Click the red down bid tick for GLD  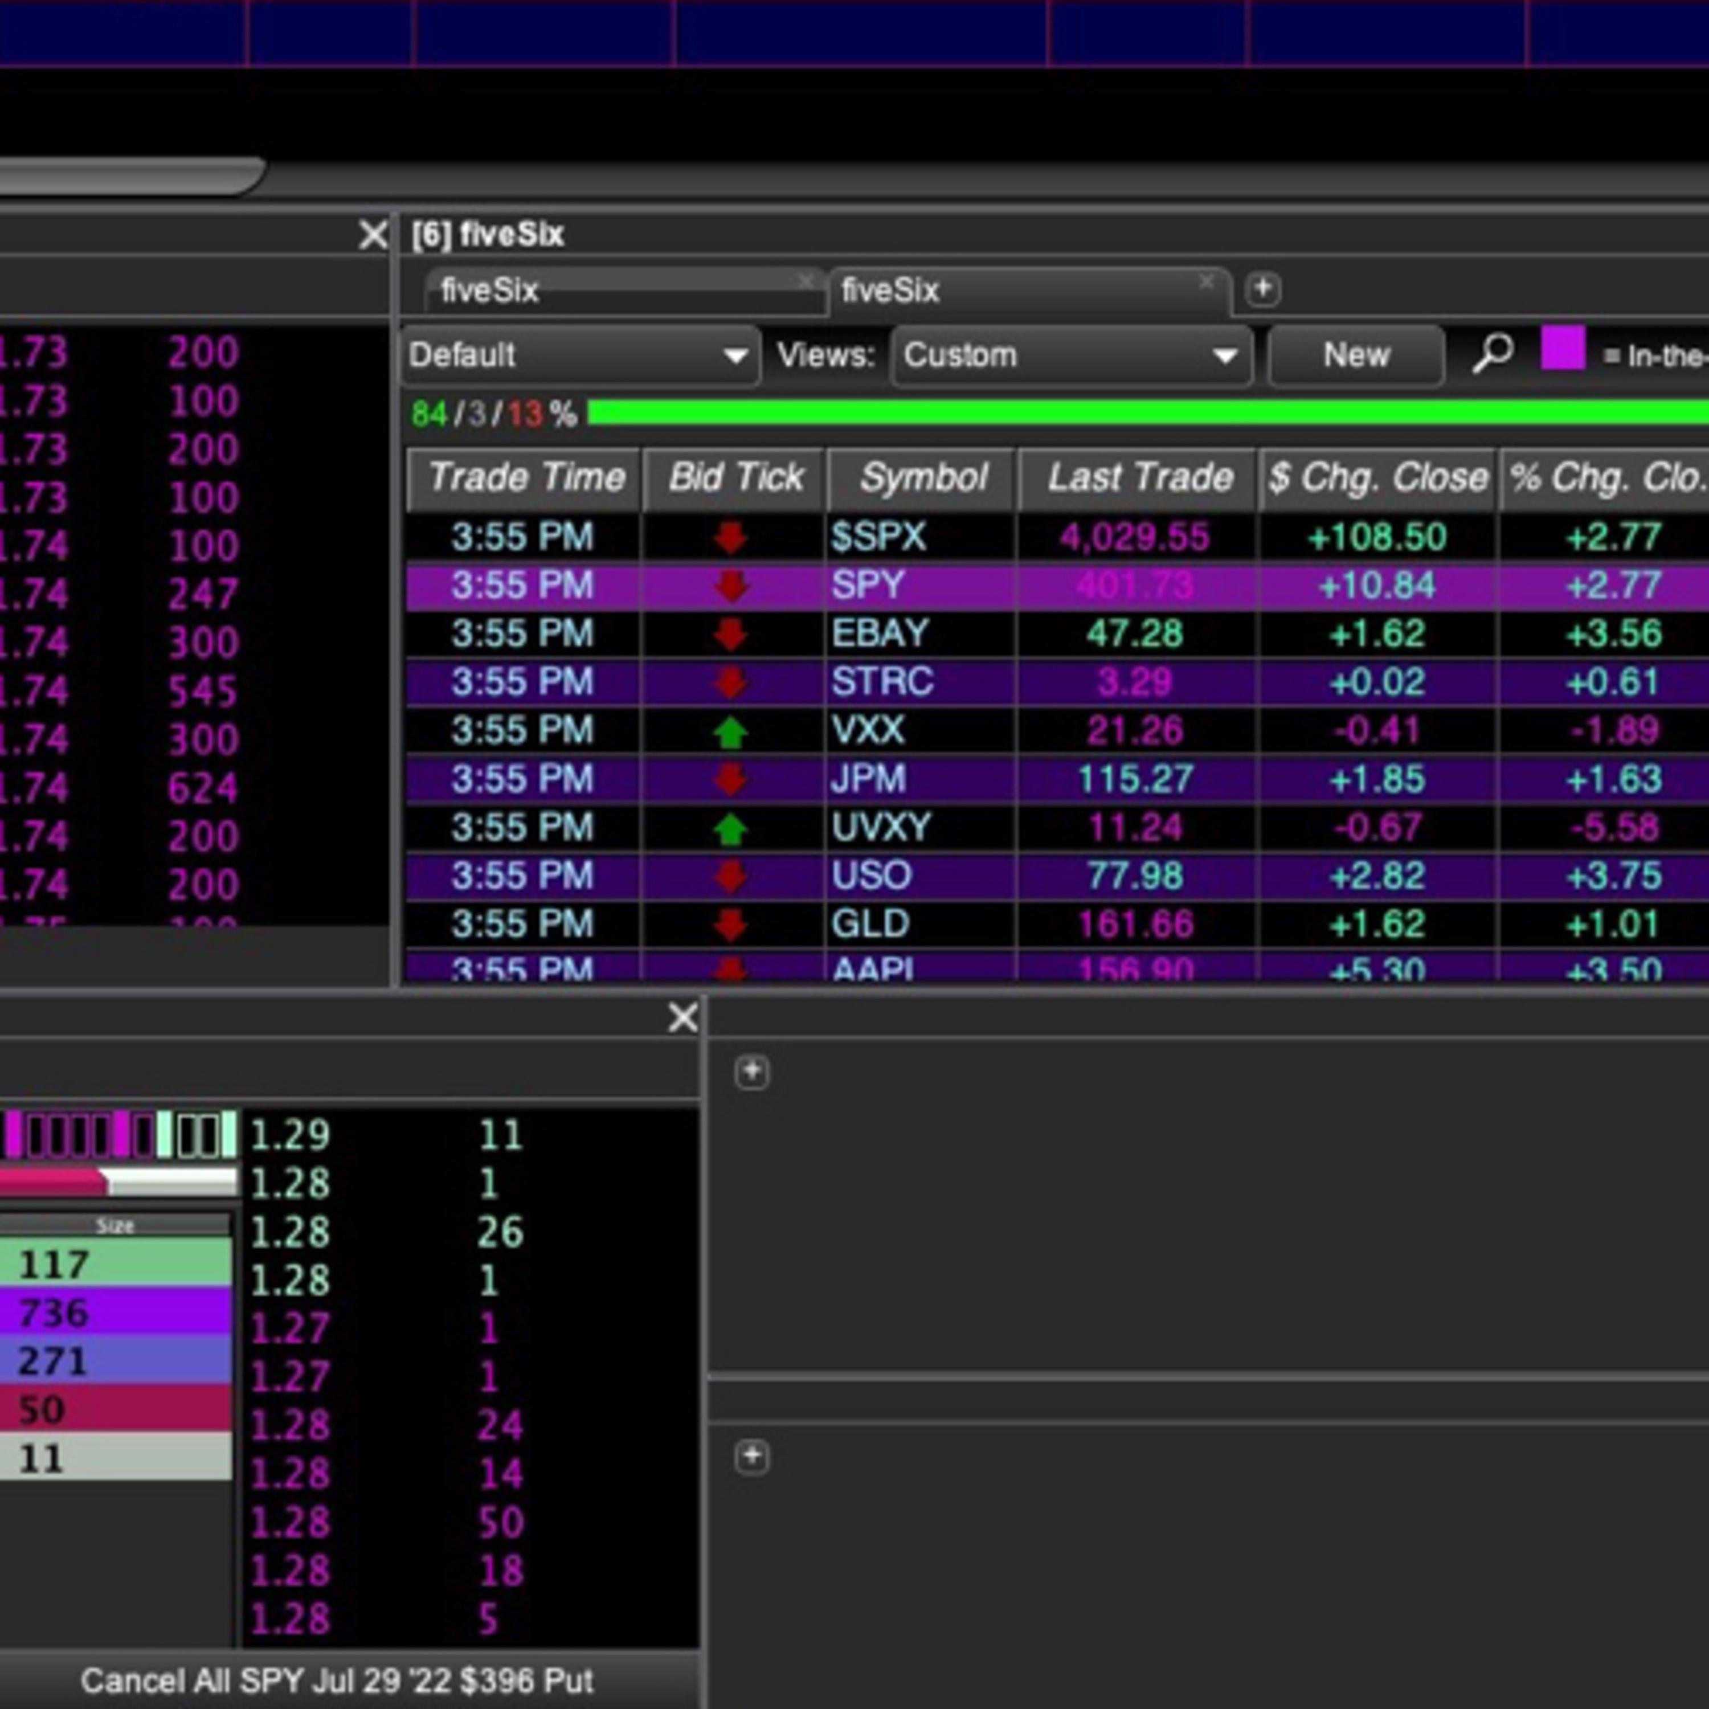[731, 925]
